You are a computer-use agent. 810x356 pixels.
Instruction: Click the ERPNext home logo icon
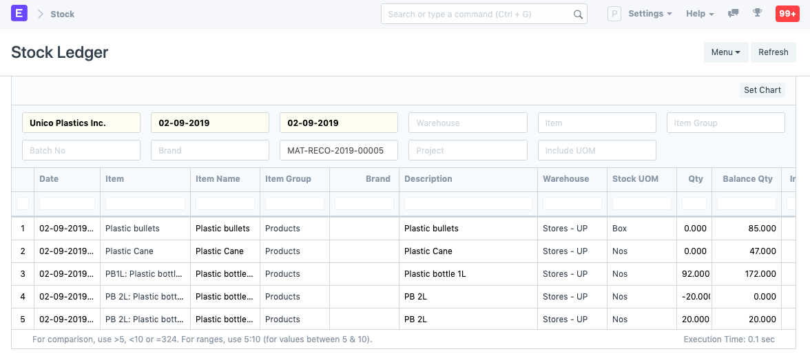tap(19, 14)
